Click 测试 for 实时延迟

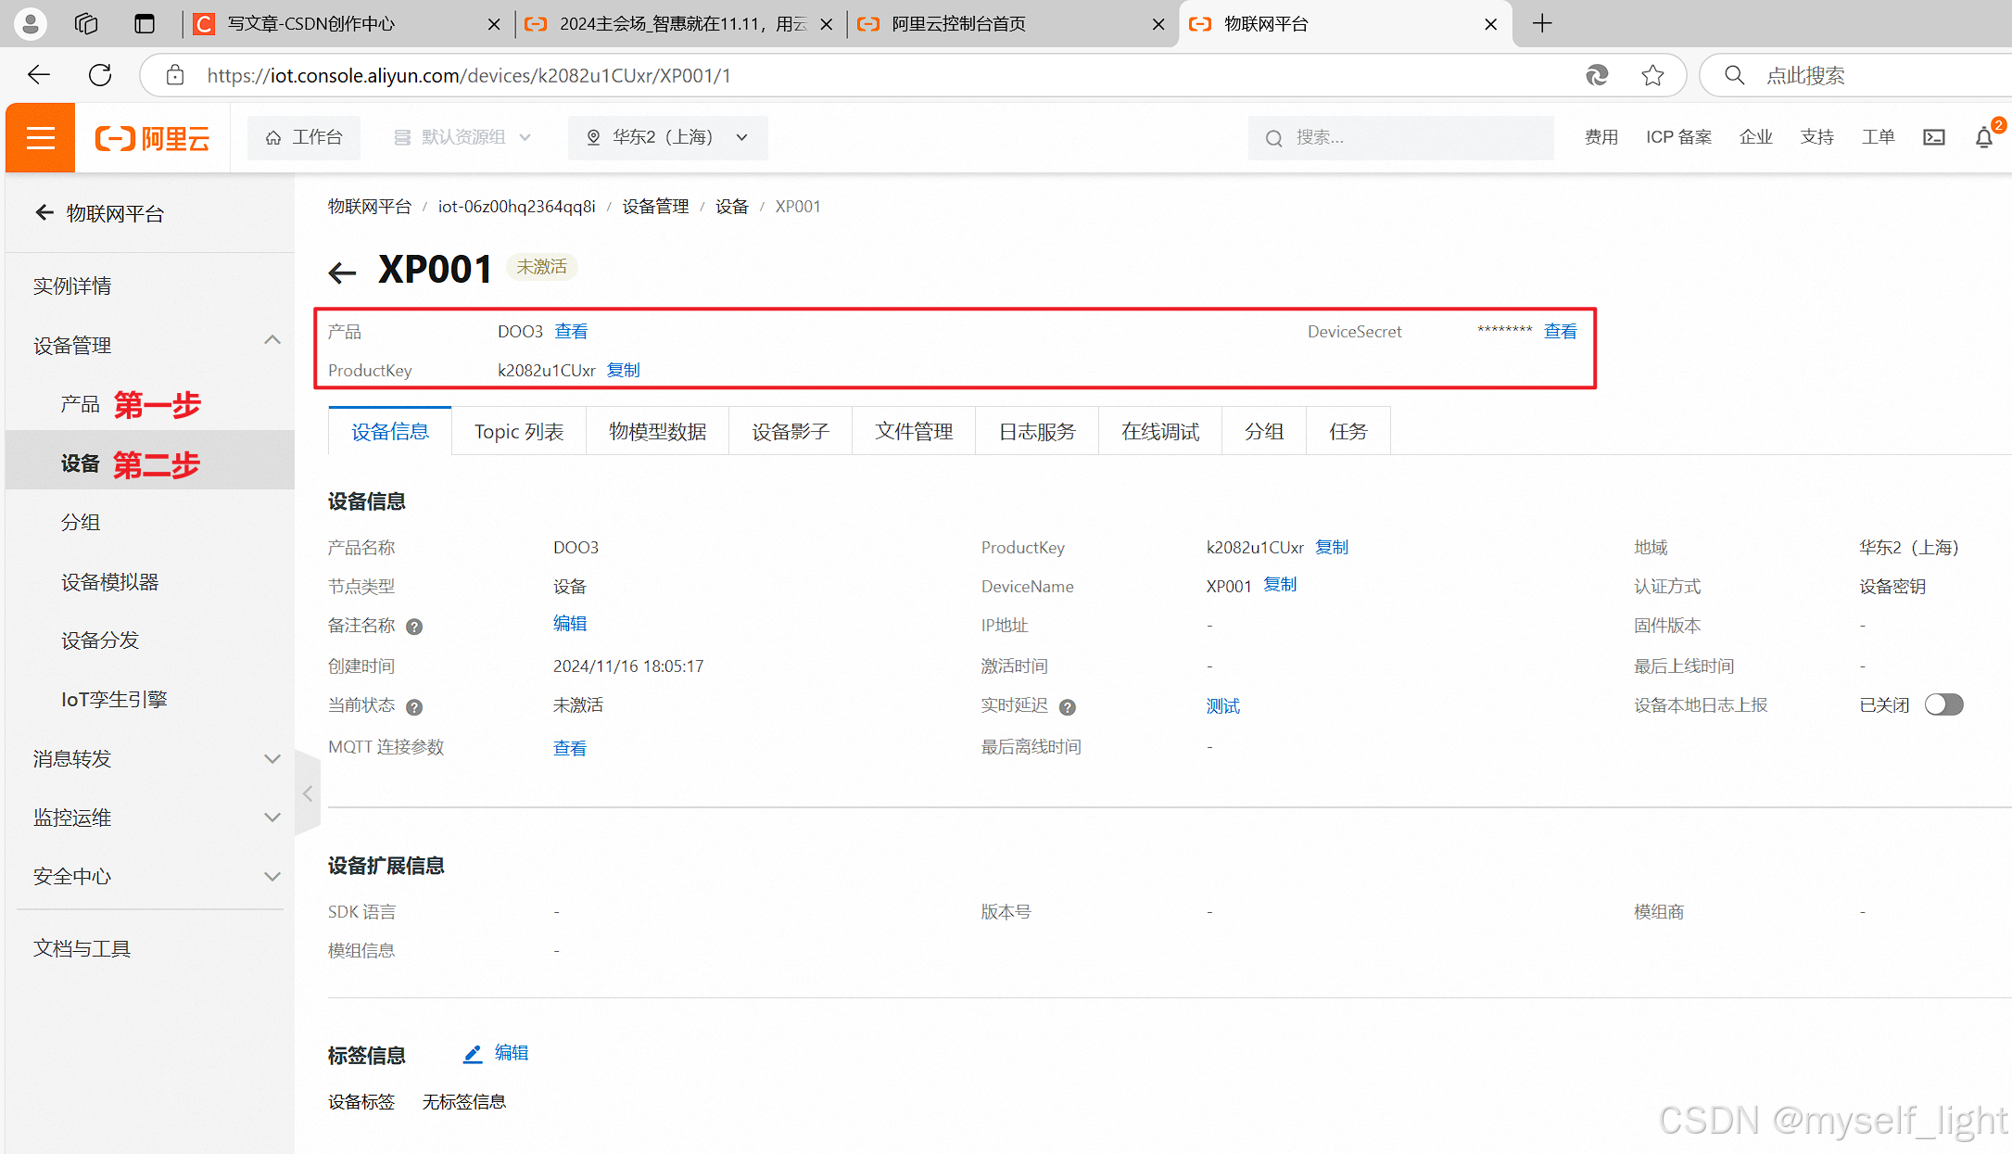(1223, 707)
